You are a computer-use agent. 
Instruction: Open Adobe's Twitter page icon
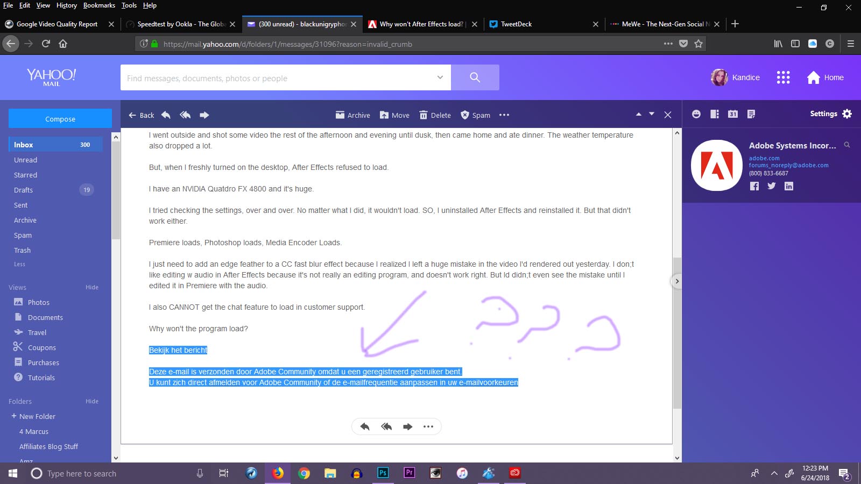772,186
